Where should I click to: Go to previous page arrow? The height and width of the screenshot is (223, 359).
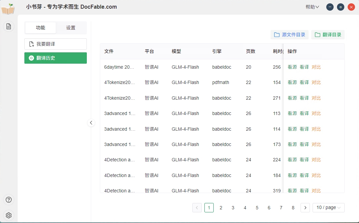pyautogui.click(x=197, y=208)
